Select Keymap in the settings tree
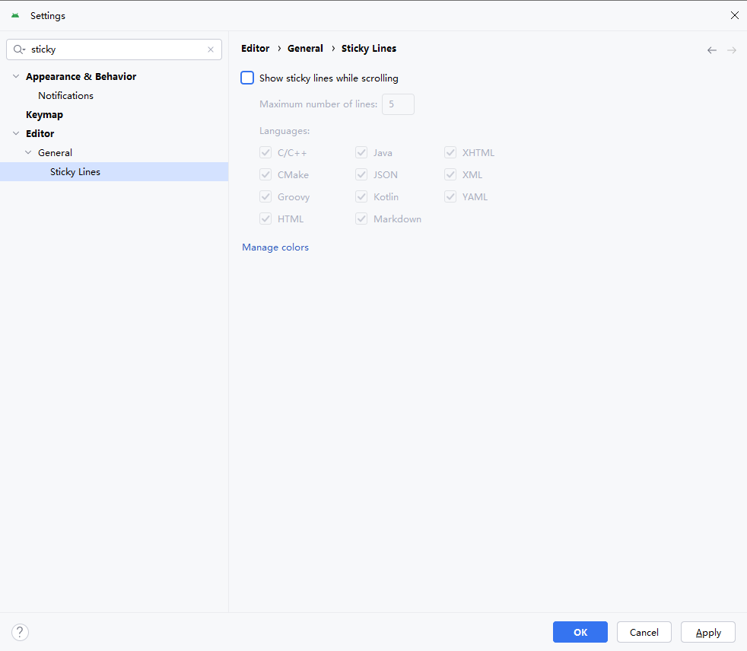This screenshot has height=651, width=747. coord(44,114)
